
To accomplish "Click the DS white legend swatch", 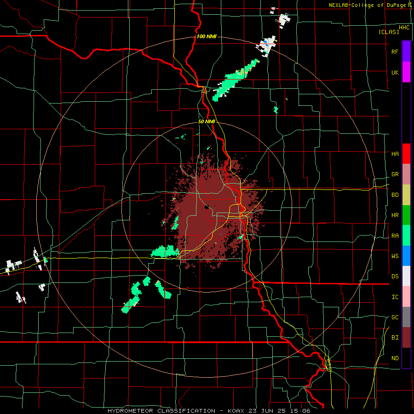I will point(406,276).
